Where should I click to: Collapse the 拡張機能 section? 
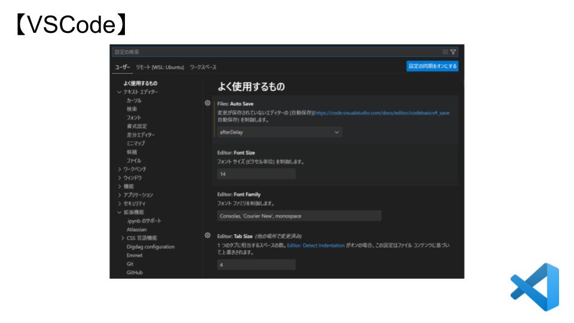pyautogui.click(x=120, y=212)
